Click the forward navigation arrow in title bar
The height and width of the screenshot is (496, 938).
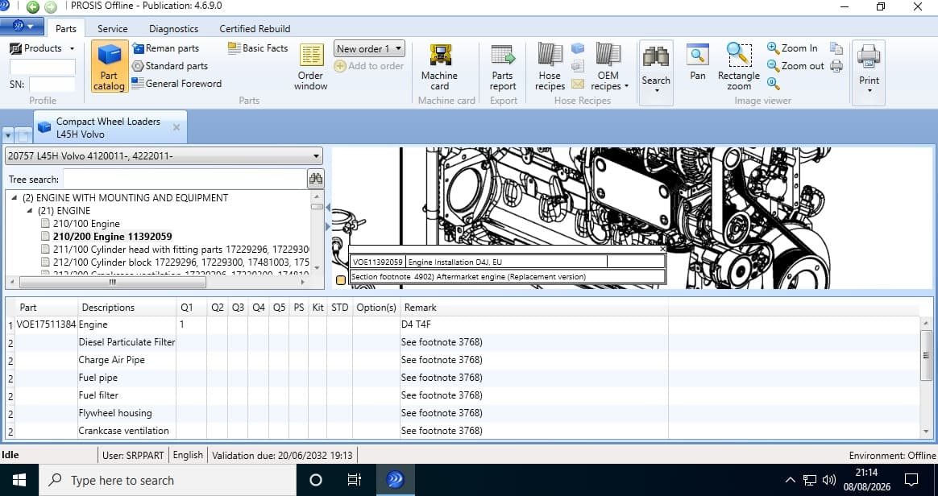[x=51, y=6]
